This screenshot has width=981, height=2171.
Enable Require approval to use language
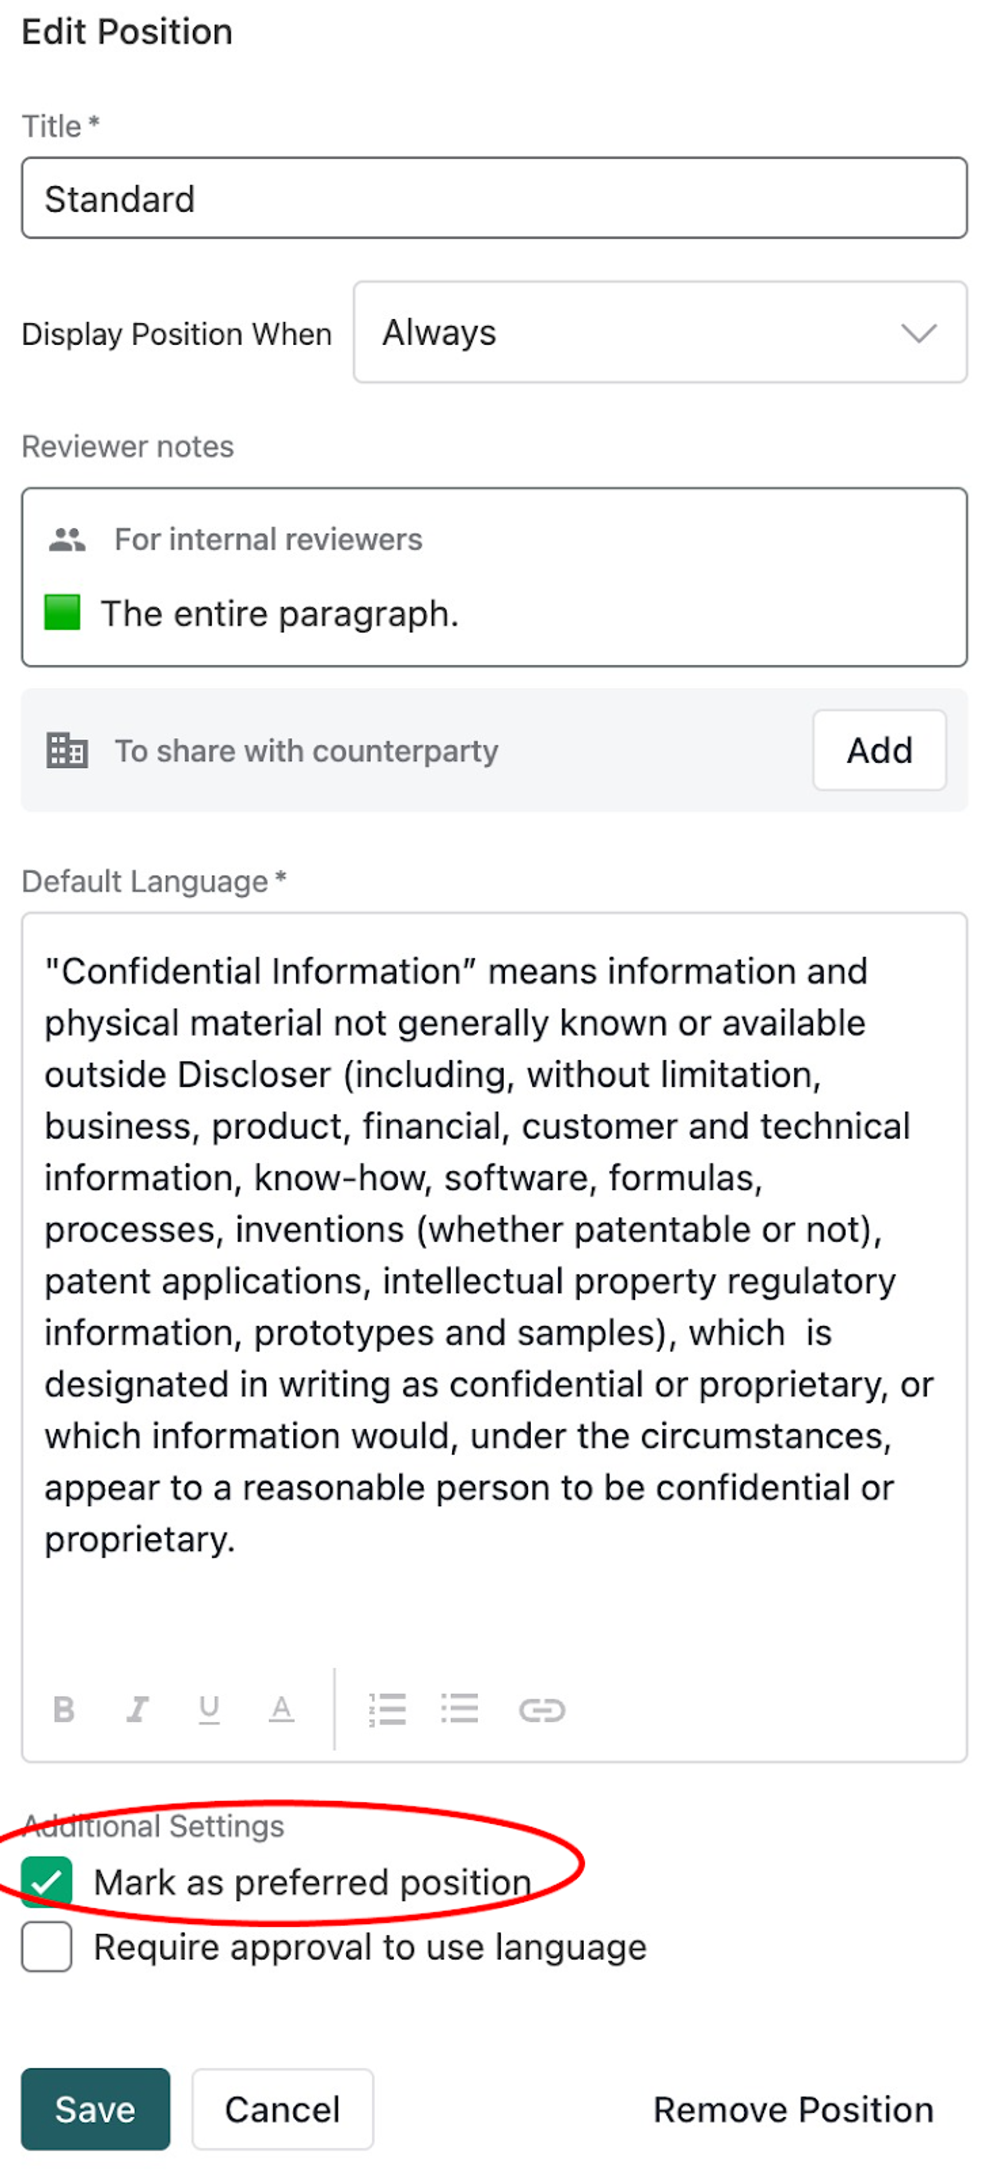pyautogui.click(x=47, y=1947)
